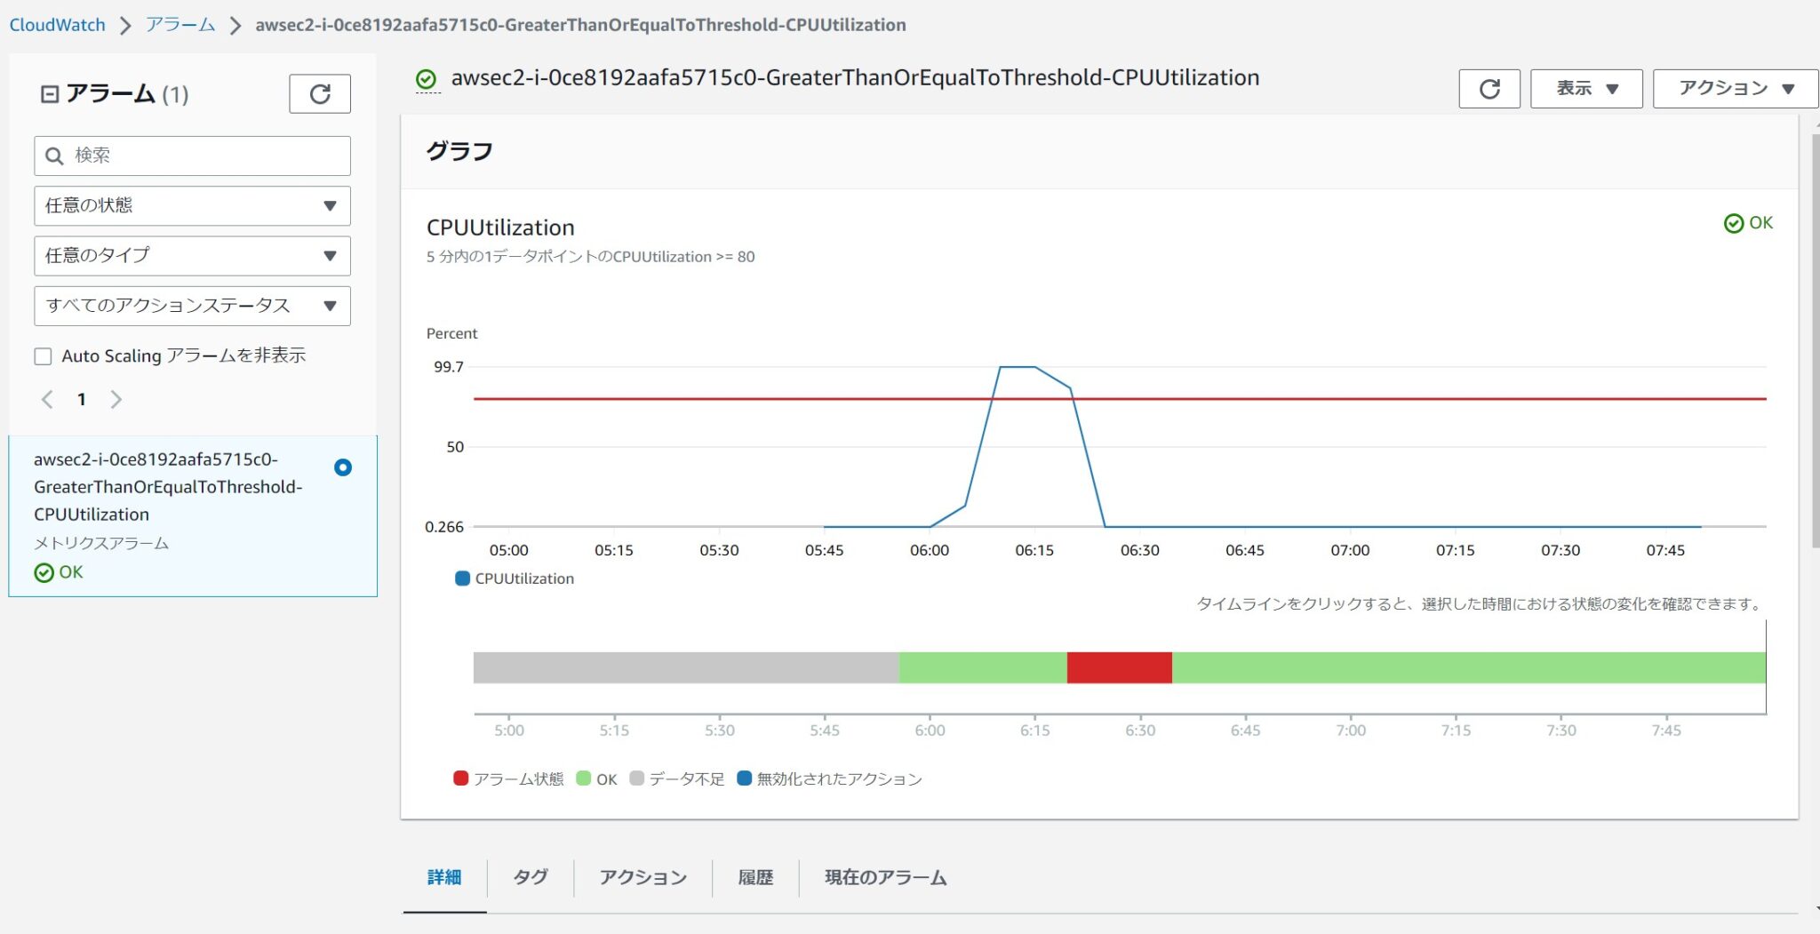Click the search magnifier in the alarms search box
The width and height of the screenshot is (1820, 934).
55,156
